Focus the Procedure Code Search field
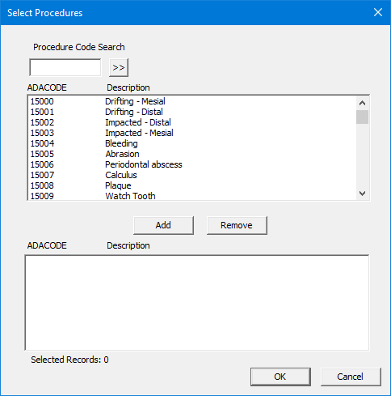Image resolution: width=391 pixels, height=396 pixels. 65,67
